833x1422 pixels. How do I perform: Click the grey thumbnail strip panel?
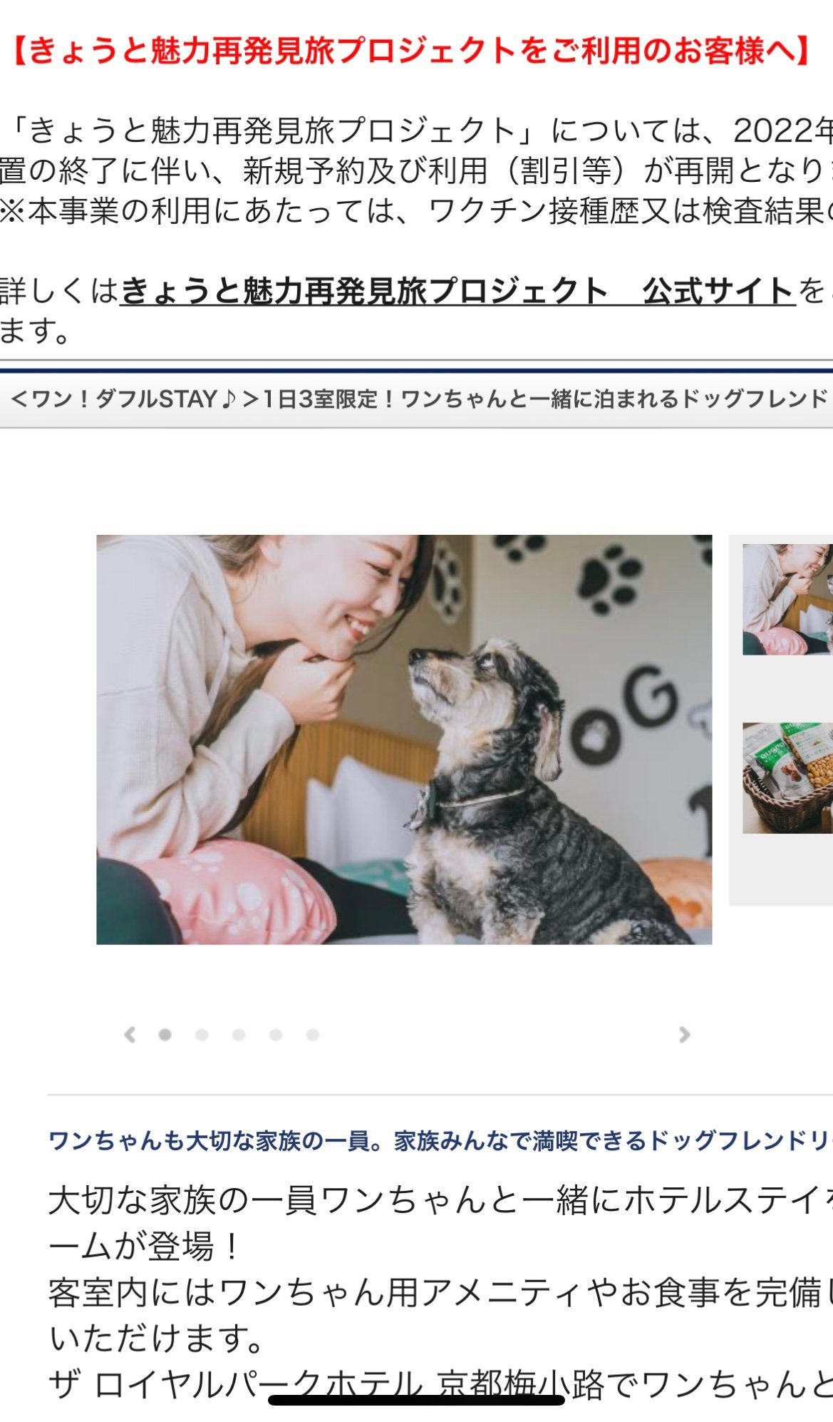(780, 720)
